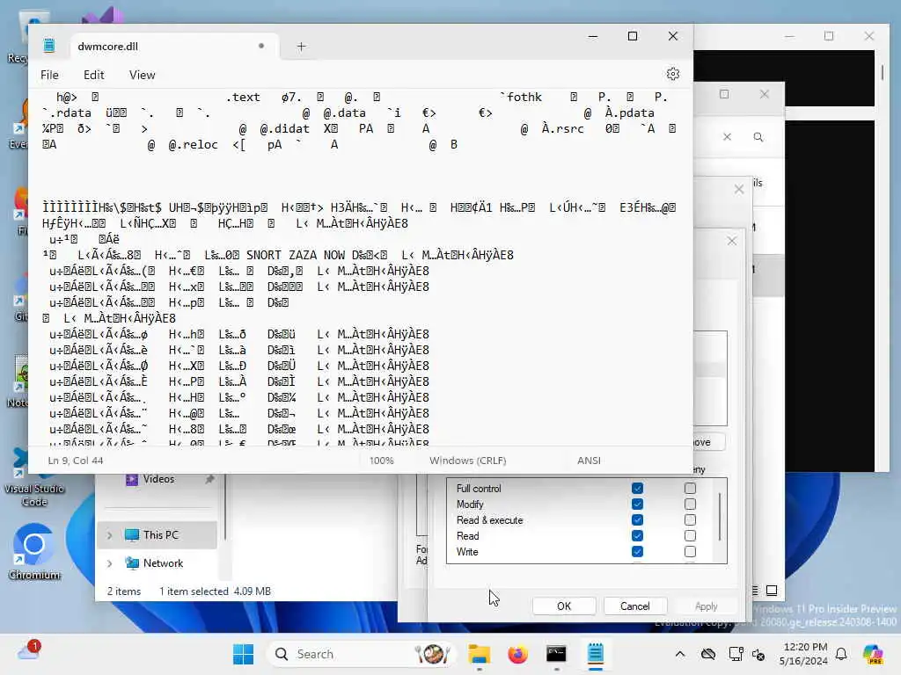The height and width of the screenshot is (675, 901).
Task: Uncheck Allow for Read permission
Action: pos(637,535)
